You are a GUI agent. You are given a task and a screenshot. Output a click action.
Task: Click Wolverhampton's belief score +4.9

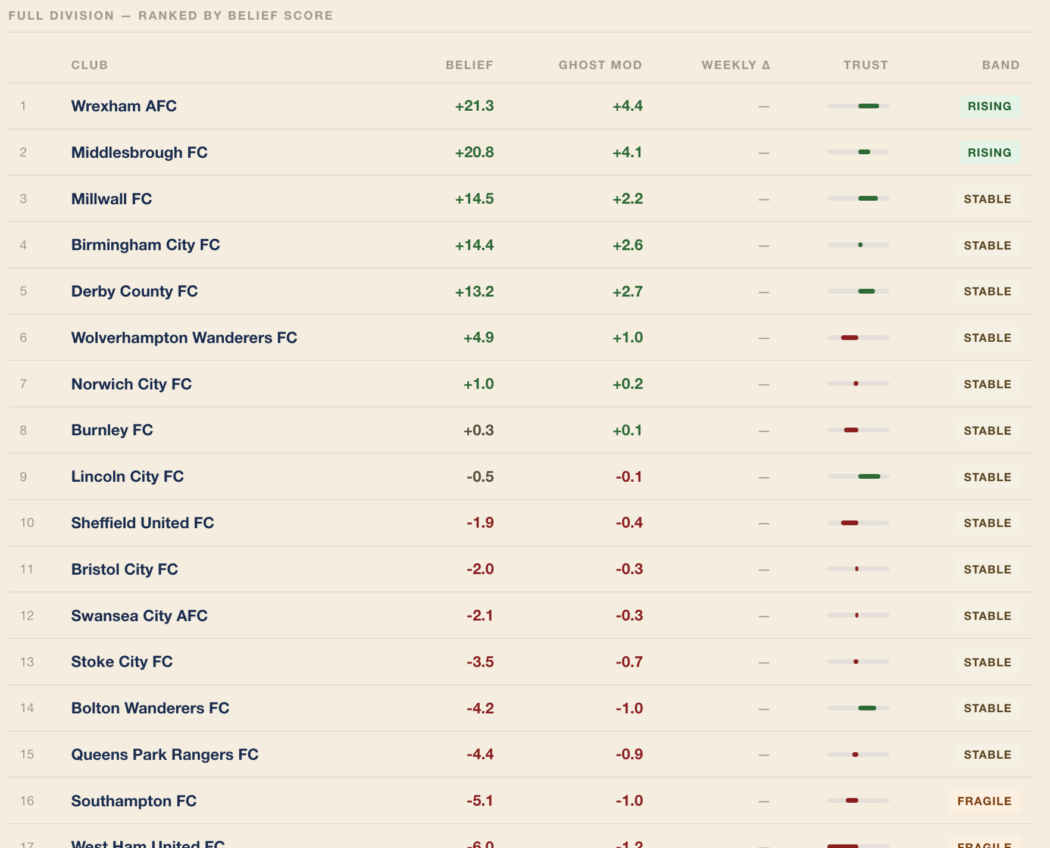(479, 338)
